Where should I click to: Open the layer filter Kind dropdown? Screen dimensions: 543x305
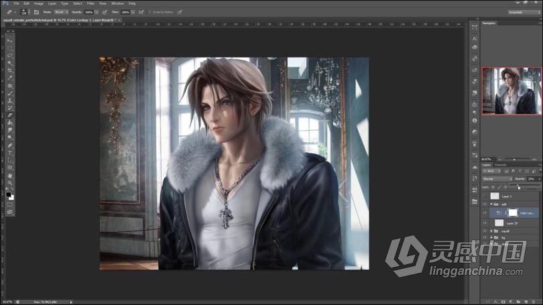[x=492, y=171]
